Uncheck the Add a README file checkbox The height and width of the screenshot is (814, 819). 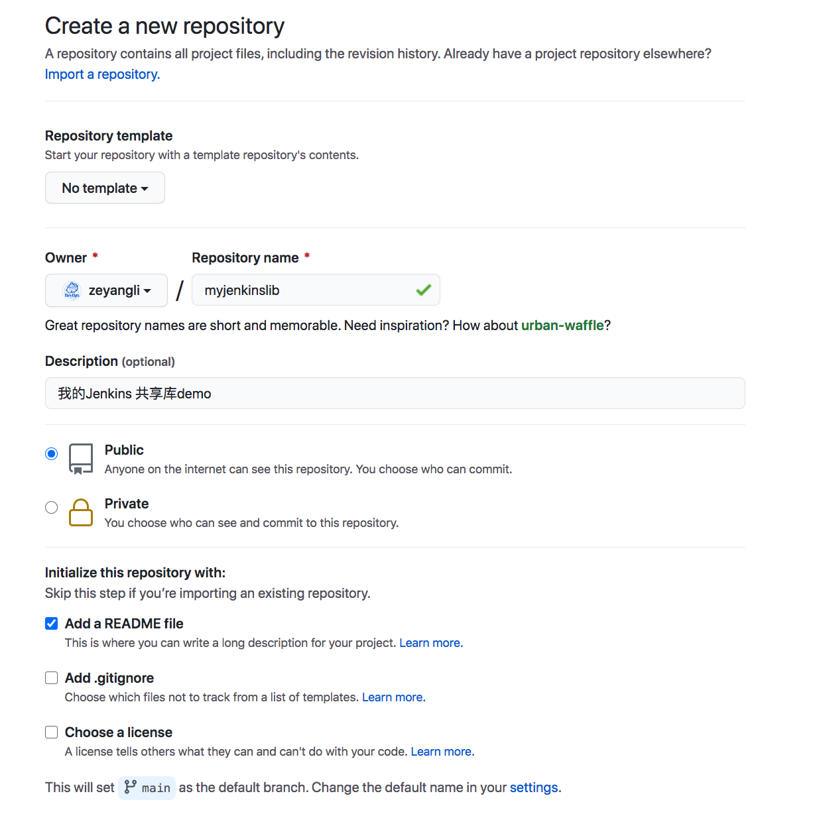click(52, 624)
